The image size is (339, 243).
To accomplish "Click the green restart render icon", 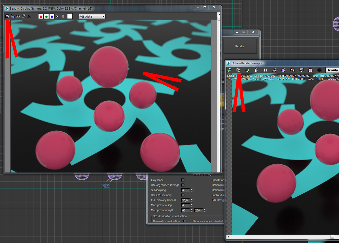I will point(247,70).
